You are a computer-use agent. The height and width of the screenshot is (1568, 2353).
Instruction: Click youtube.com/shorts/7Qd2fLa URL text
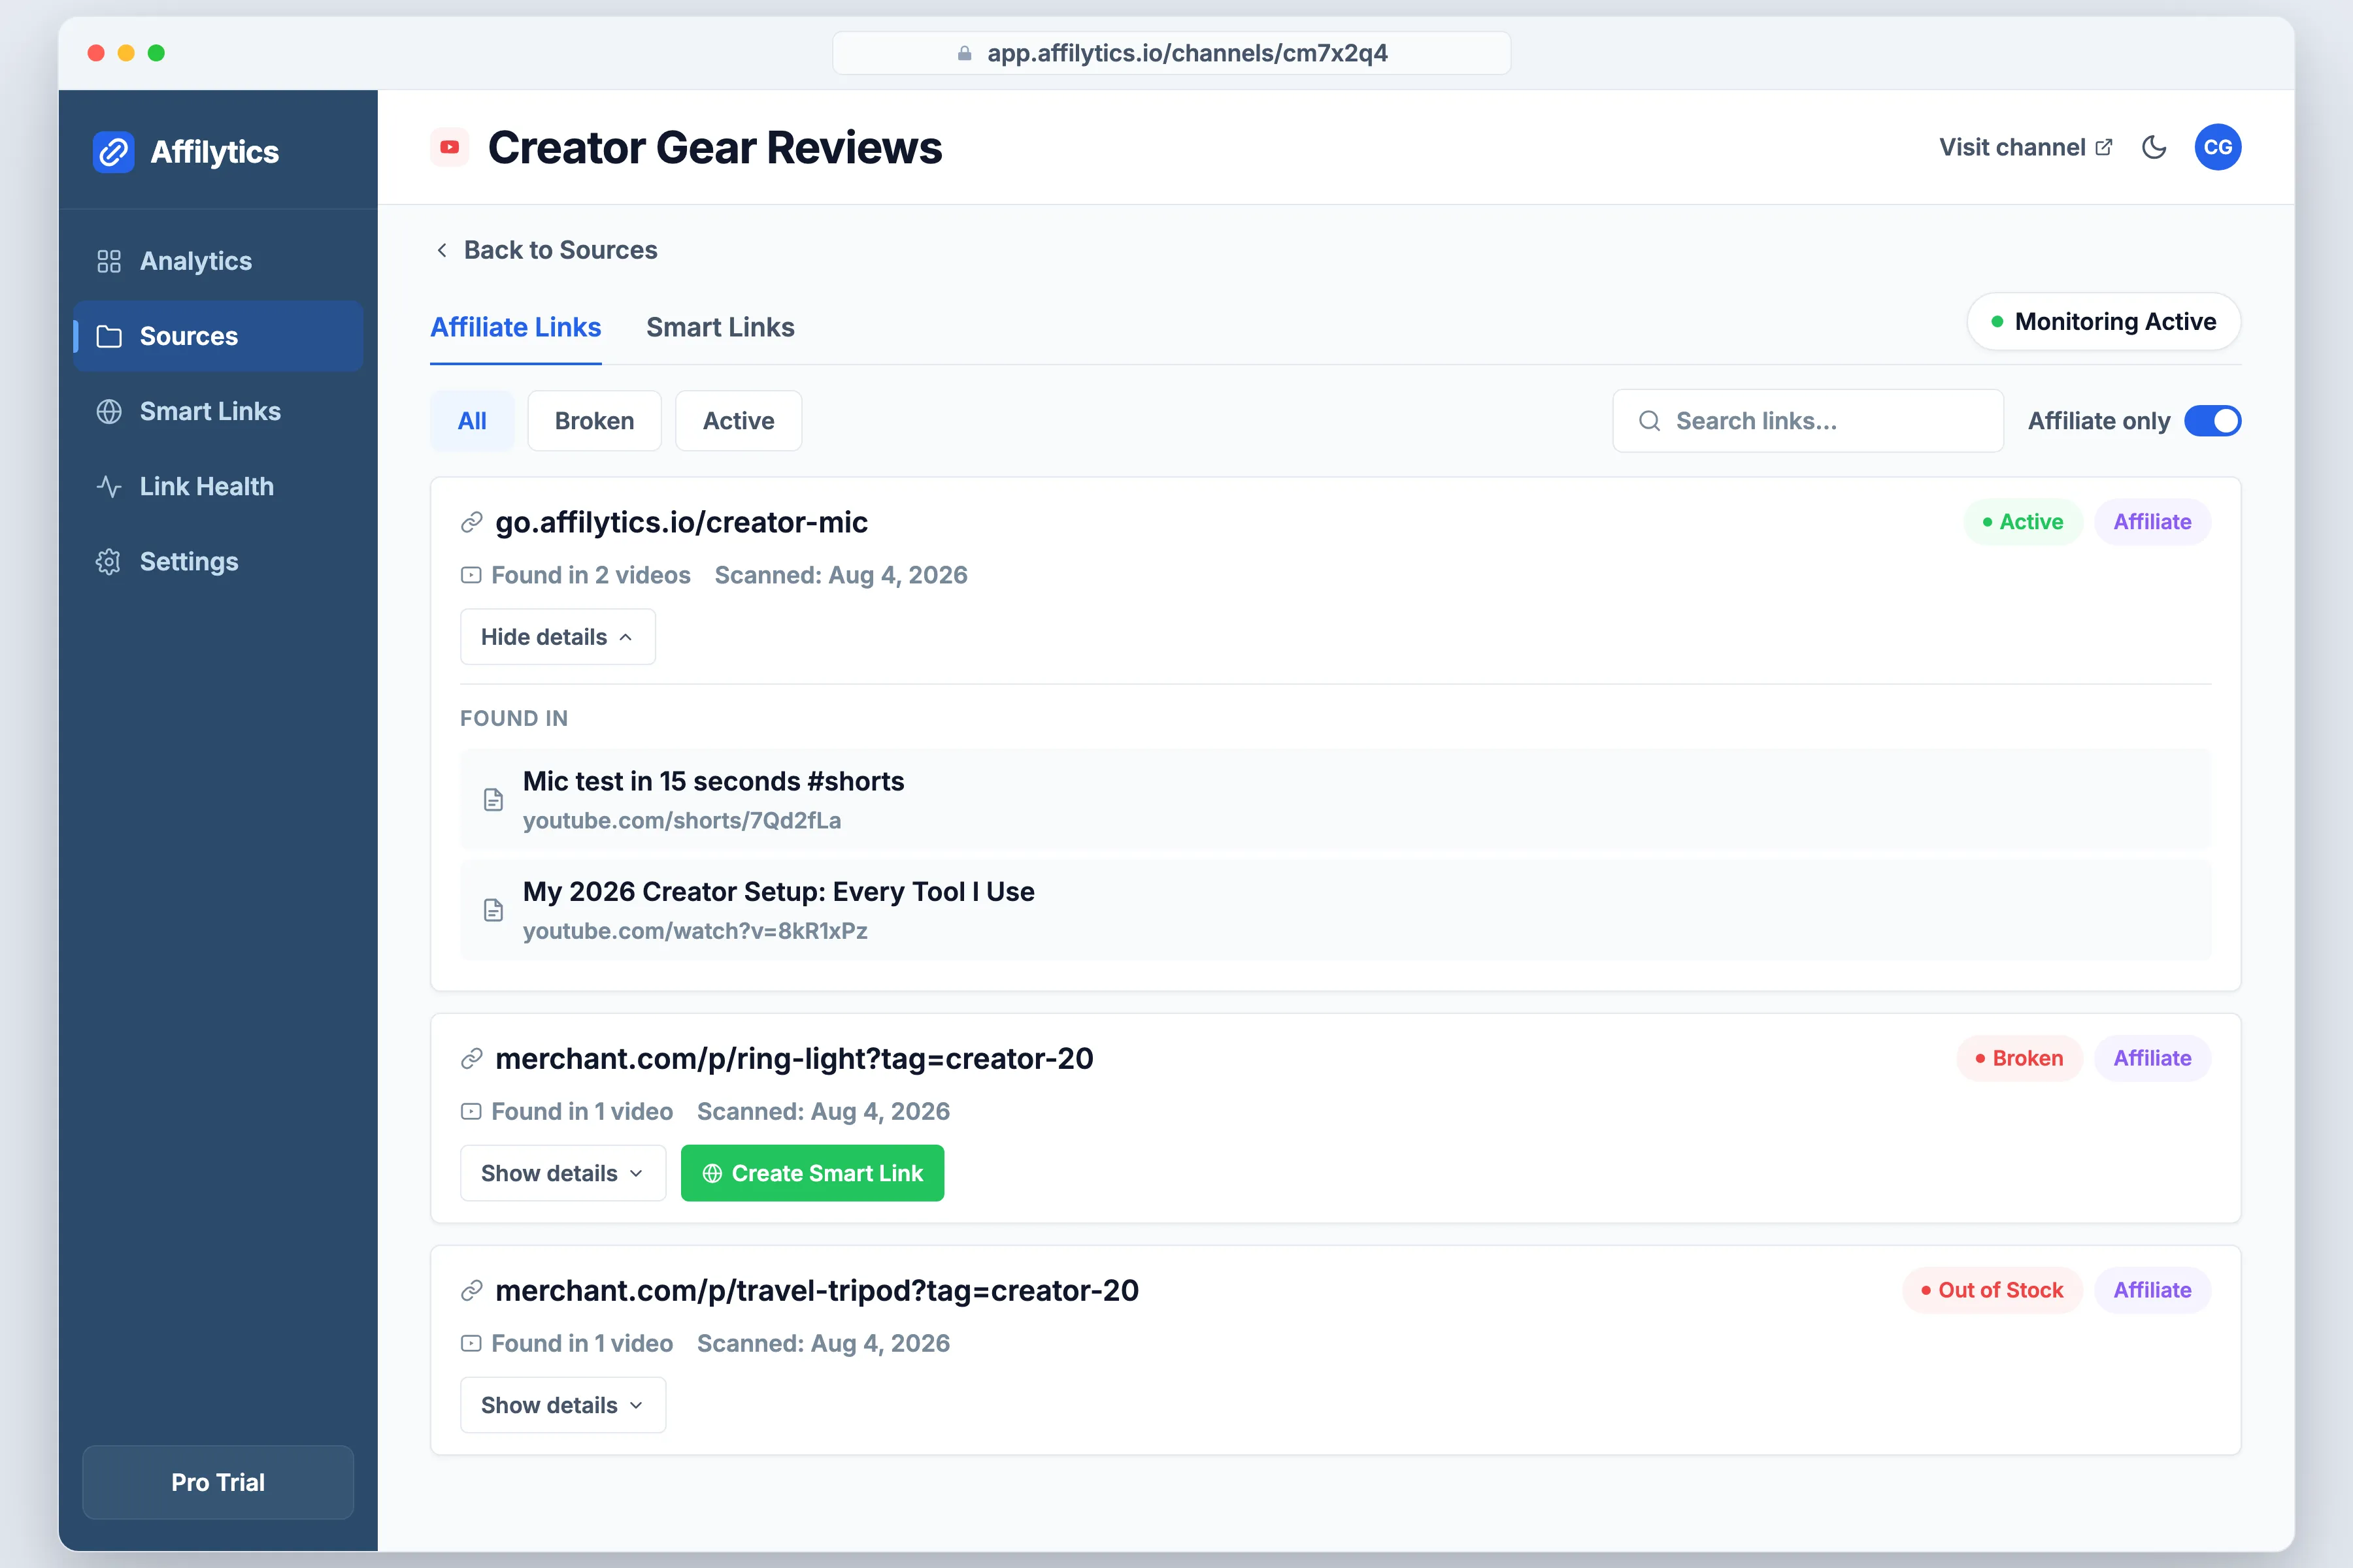pos(681,820)
